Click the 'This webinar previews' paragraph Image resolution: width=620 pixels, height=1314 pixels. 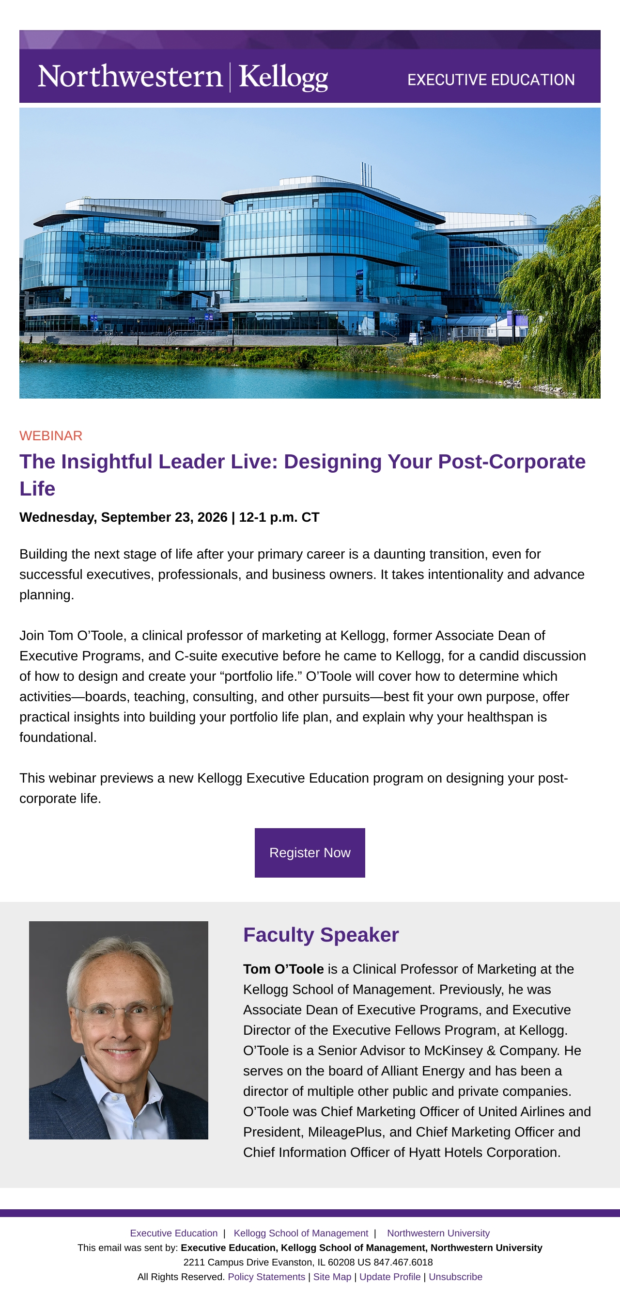click(294, 788)
